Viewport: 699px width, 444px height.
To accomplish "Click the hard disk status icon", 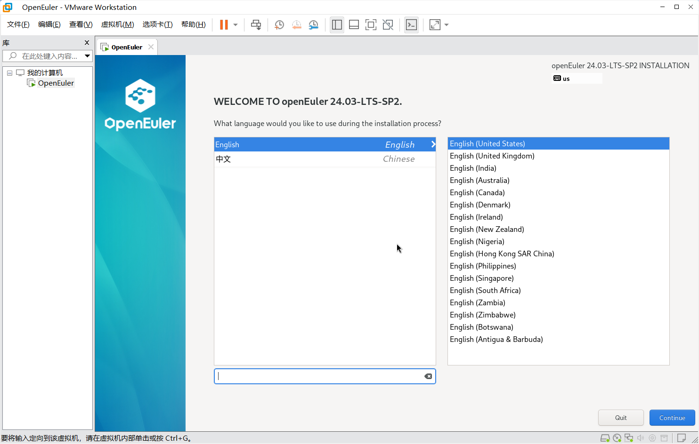I will 605,438.
